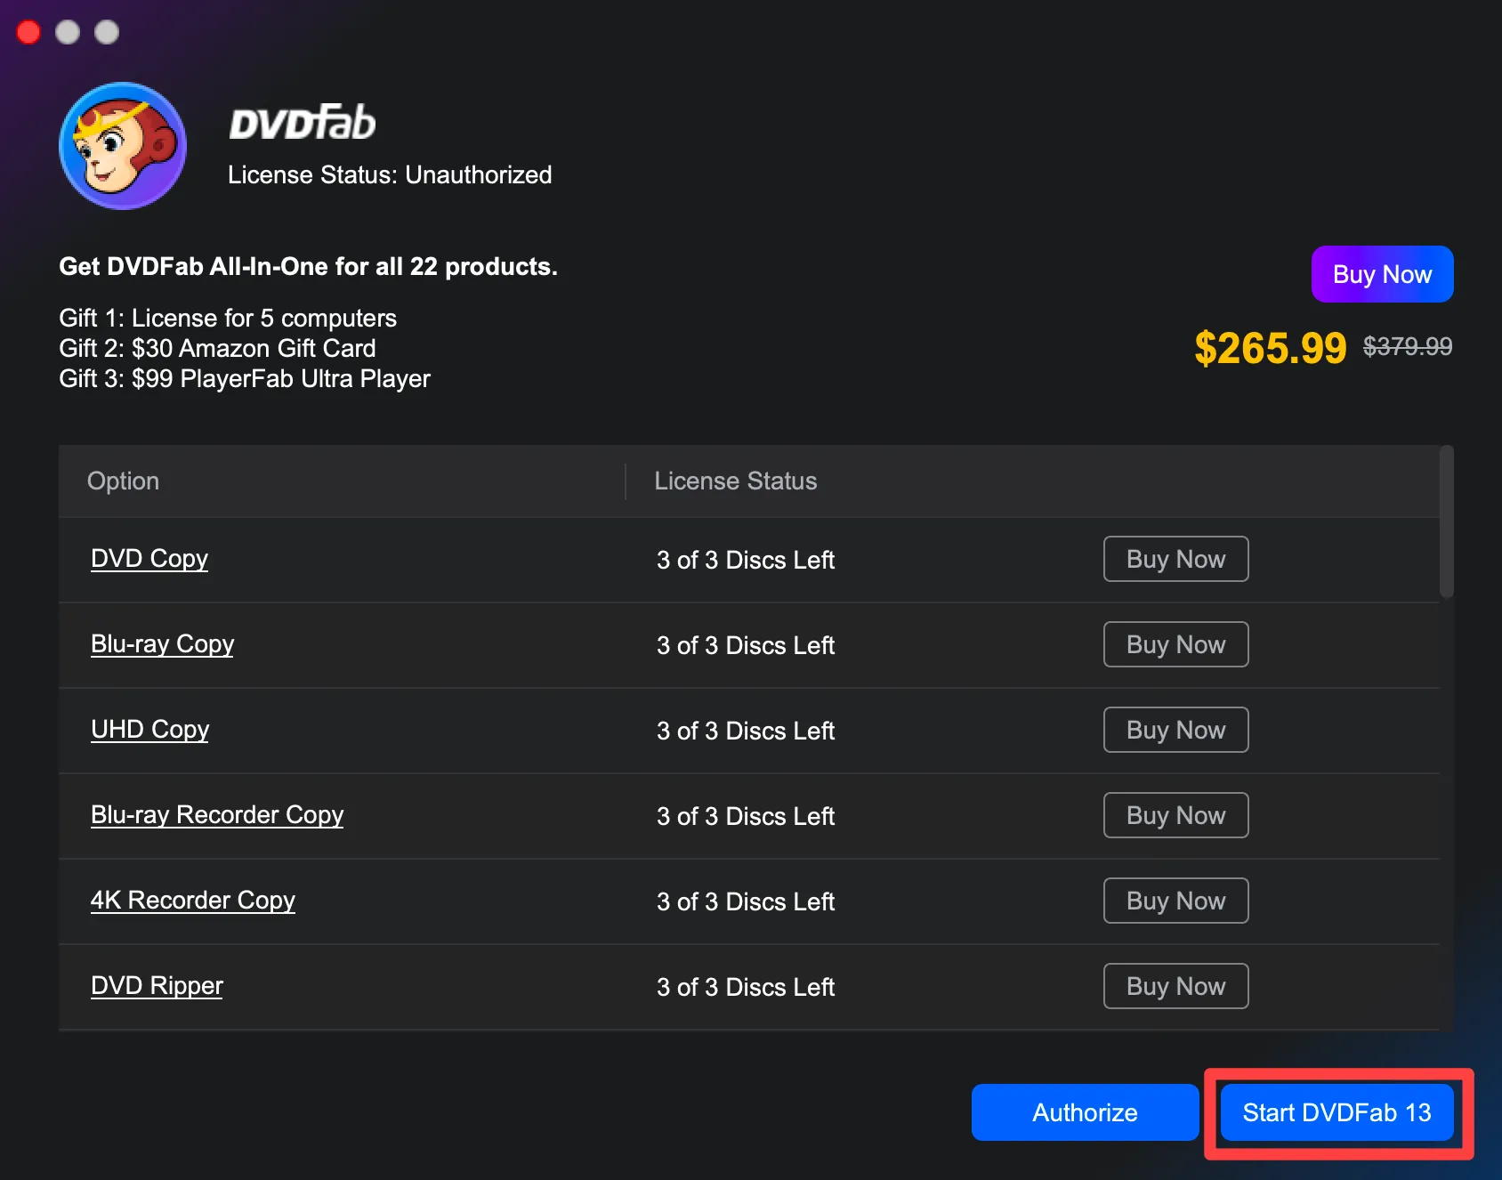Image resolution: width=1502 pixels, height=1180 pixels.
Task: Open the UHD Copy link
Action: [149, 730]
